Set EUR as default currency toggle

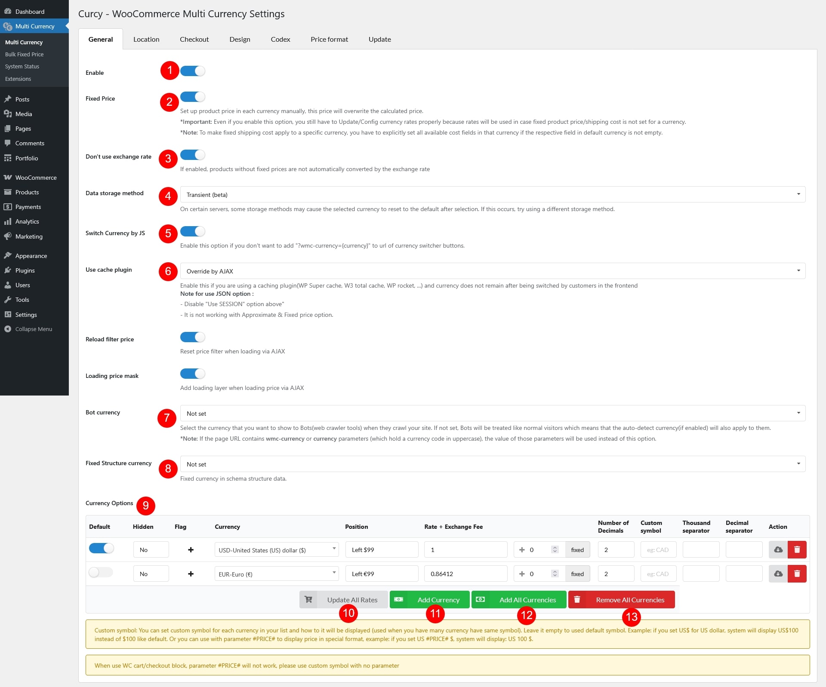coord(101,573)
